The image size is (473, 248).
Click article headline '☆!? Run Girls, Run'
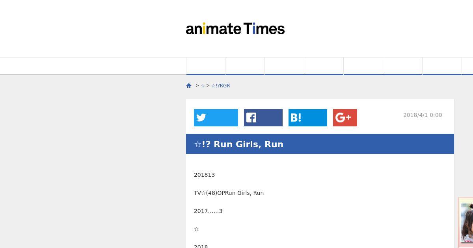[238, 144]
